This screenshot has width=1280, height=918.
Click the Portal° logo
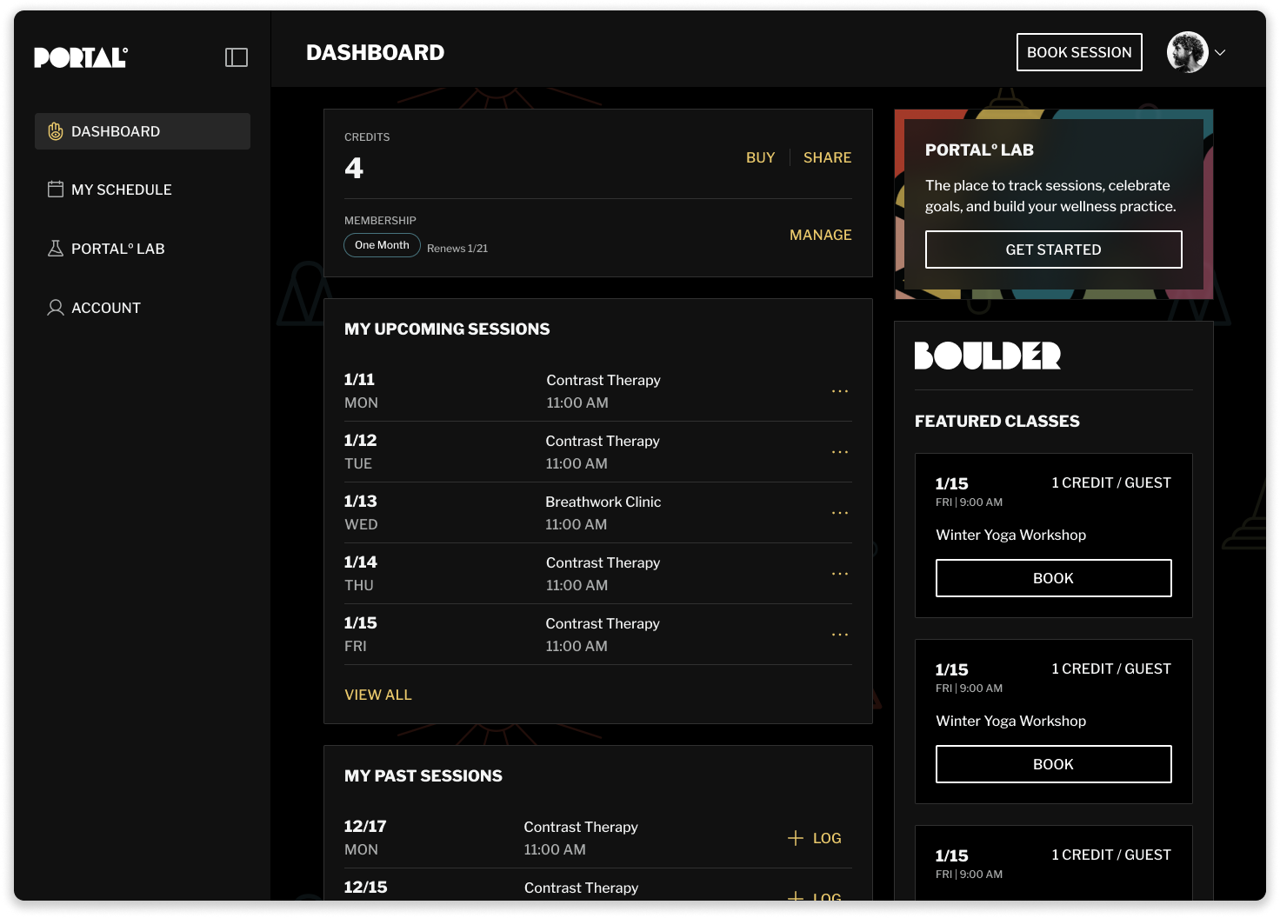click(x=80, y=57)
